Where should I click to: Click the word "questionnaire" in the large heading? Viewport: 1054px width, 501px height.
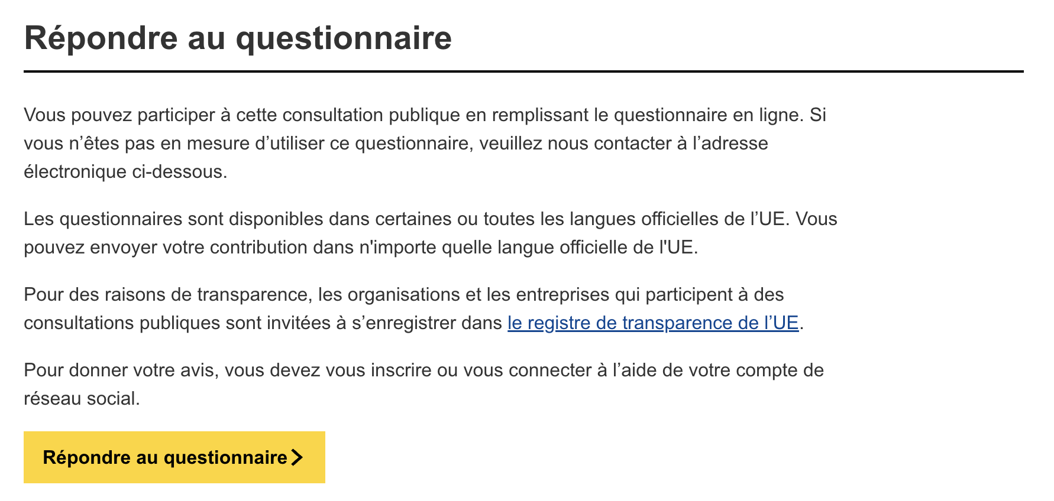click(x=344, y=38)
